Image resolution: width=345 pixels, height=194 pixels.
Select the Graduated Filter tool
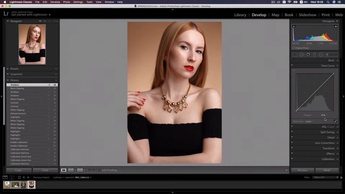pos(314,54)
